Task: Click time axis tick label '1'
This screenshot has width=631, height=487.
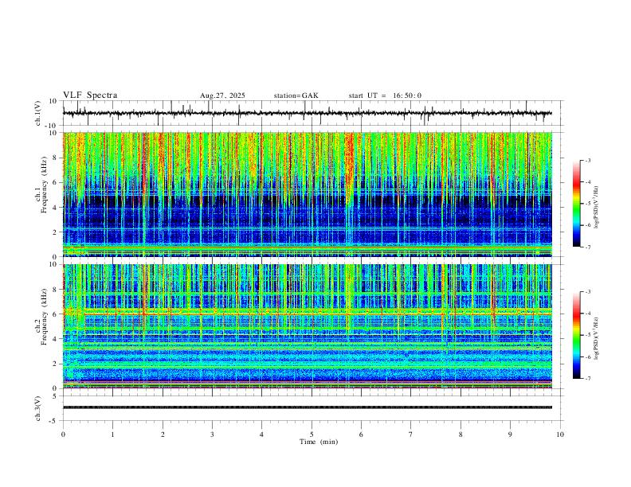Action: tap(112, 434)
